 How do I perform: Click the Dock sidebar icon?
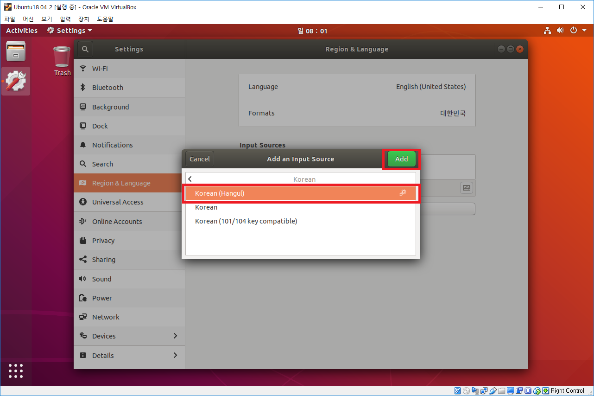(83, 126)
